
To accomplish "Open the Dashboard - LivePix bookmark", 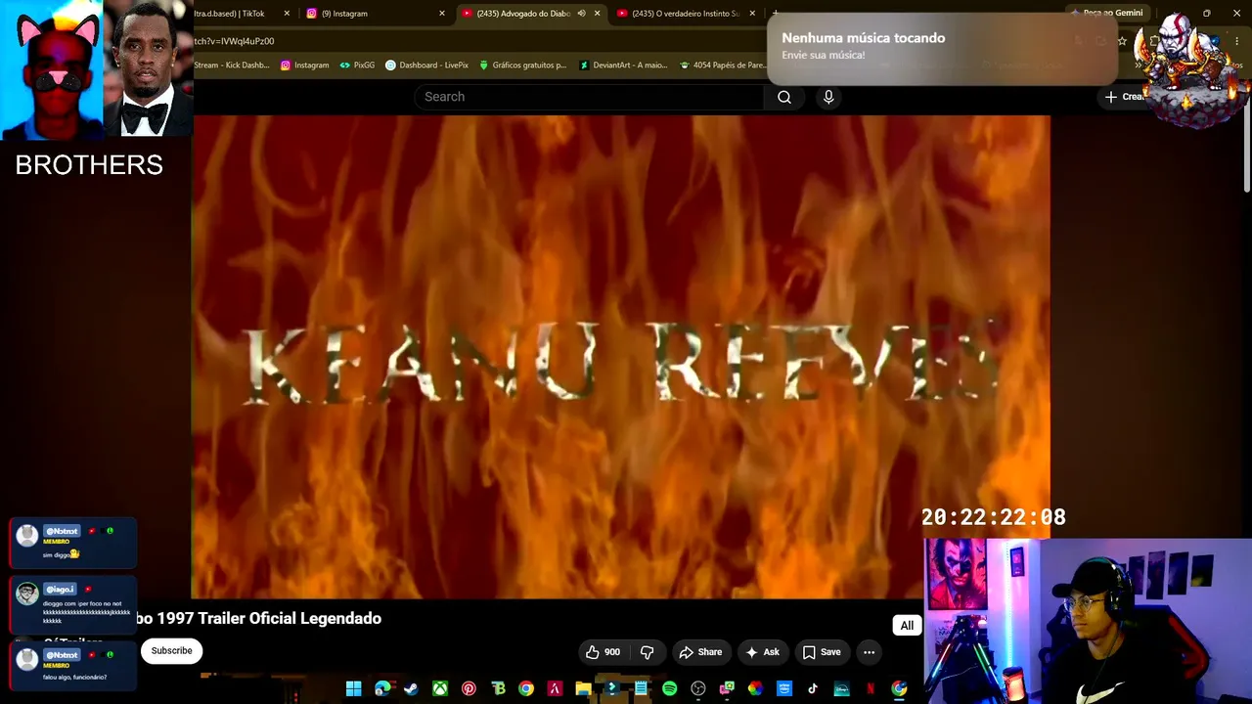I will (x=426, y=66).
